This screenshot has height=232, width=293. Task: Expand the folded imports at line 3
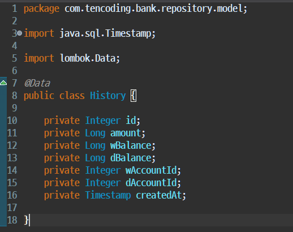(x=20, y=33)
